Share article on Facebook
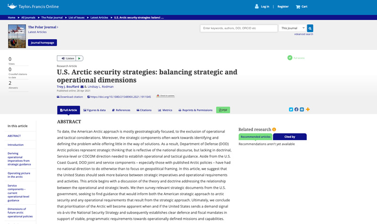 [x=296, y=109]
